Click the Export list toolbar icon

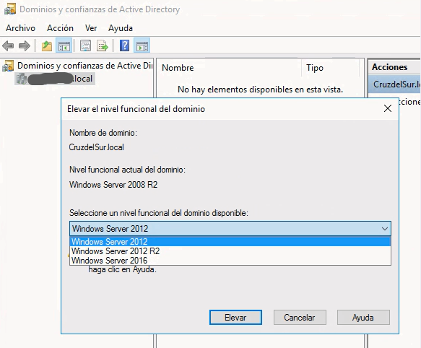tap(103, 45)
